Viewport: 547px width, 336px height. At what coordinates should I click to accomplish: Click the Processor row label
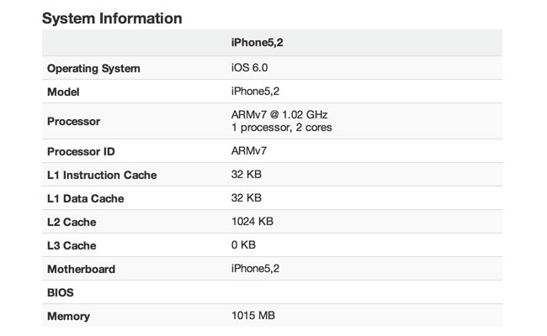point(74,121)
